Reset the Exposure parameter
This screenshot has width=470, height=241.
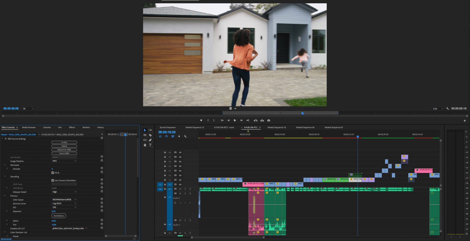(x=102, y=211)
